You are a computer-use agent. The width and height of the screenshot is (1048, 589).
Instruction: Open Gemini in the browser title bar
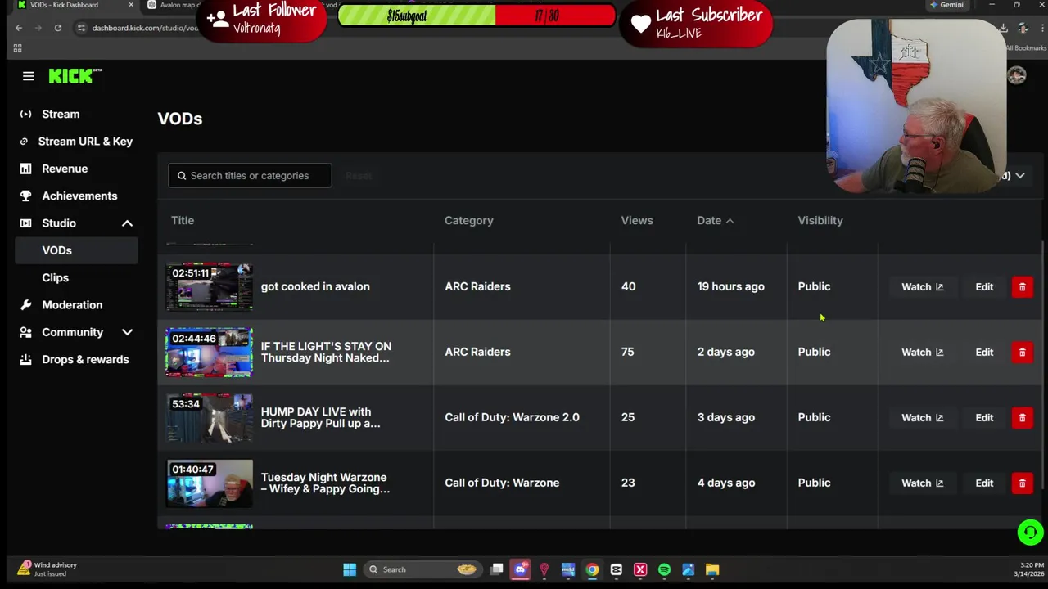point(946,5)
